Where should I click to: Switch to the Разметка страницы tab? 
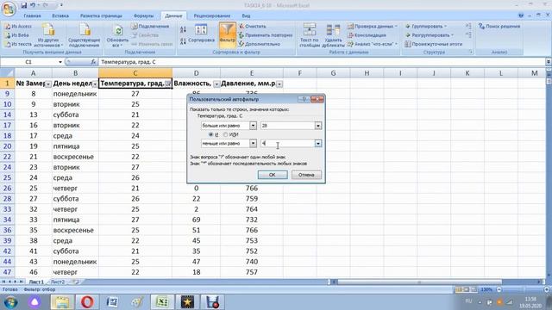tap(101, 15)
